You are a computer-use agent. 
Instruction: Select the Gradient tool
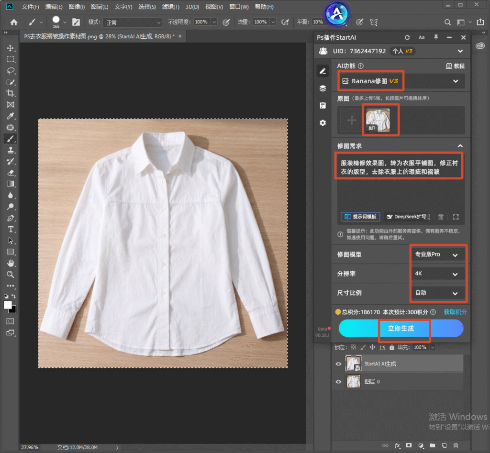pos(11,184)
